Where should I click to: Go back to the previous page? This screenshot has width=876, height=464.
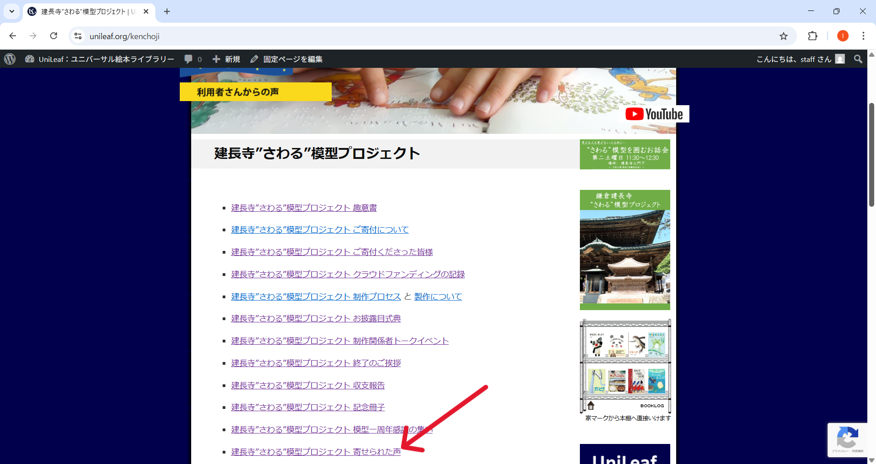click(13, 36)
